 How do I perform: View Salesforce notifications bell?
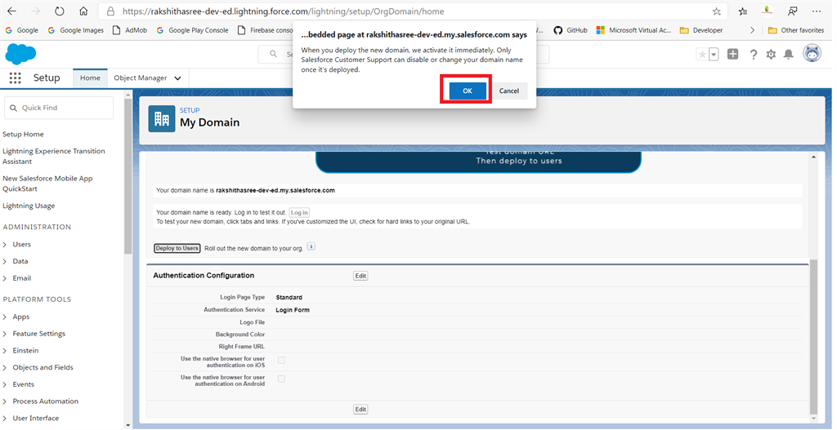789,55
